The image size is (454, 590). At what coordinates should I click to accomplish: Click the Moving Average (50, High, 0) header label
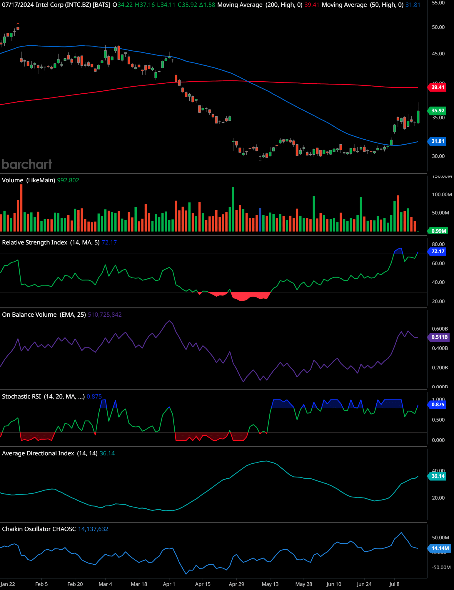pos(363,5)
